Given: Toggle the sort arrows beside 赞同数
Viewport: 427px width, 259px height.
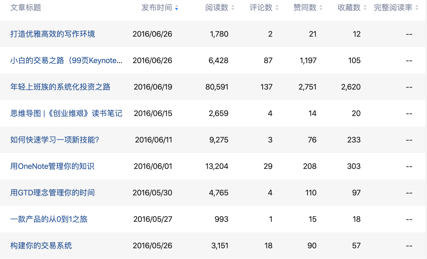Looking at the screenshot, I should coord(321,8).
